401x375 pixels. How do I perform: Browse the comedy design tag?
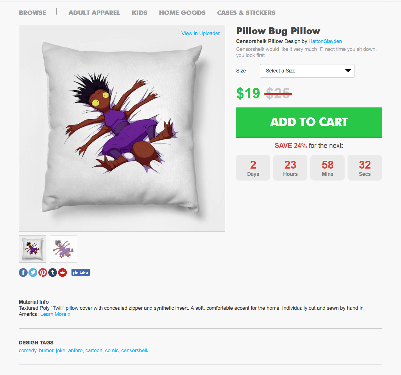[x=28, y=351]
